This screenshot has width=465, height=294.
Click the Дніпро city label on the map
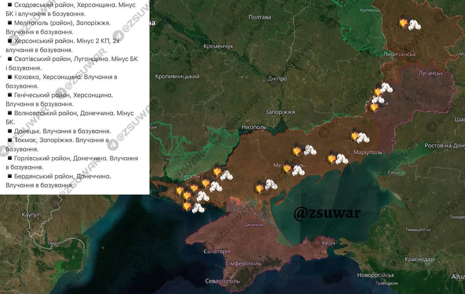point(277,79)
